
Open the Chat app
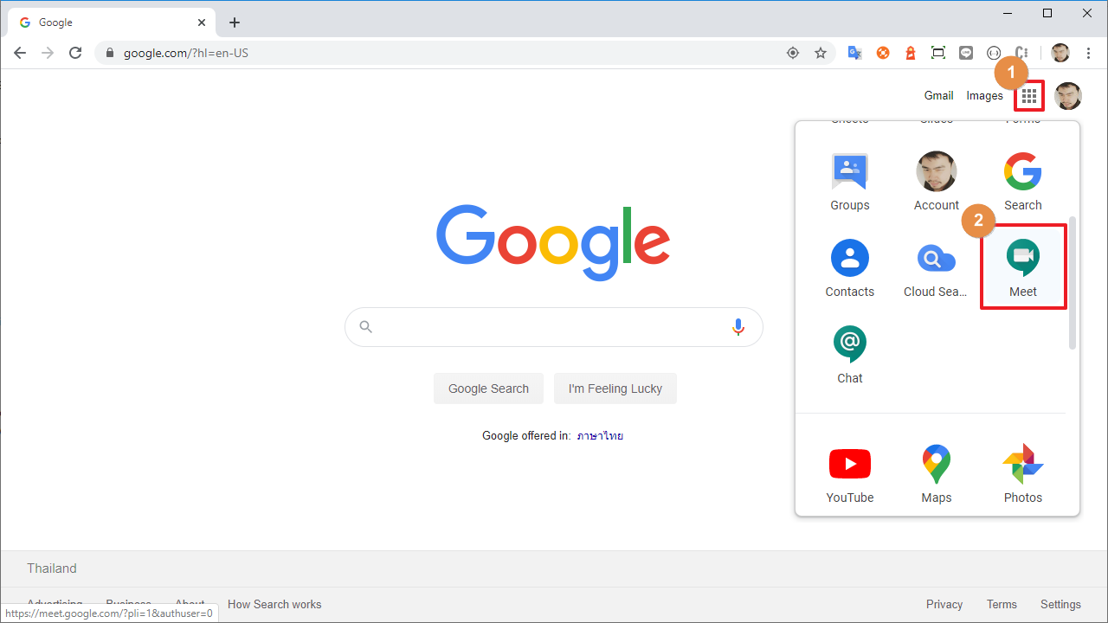(x=850, y=355)
